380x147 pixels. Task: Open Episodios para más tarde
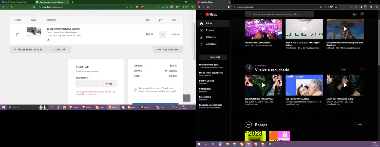213,106
